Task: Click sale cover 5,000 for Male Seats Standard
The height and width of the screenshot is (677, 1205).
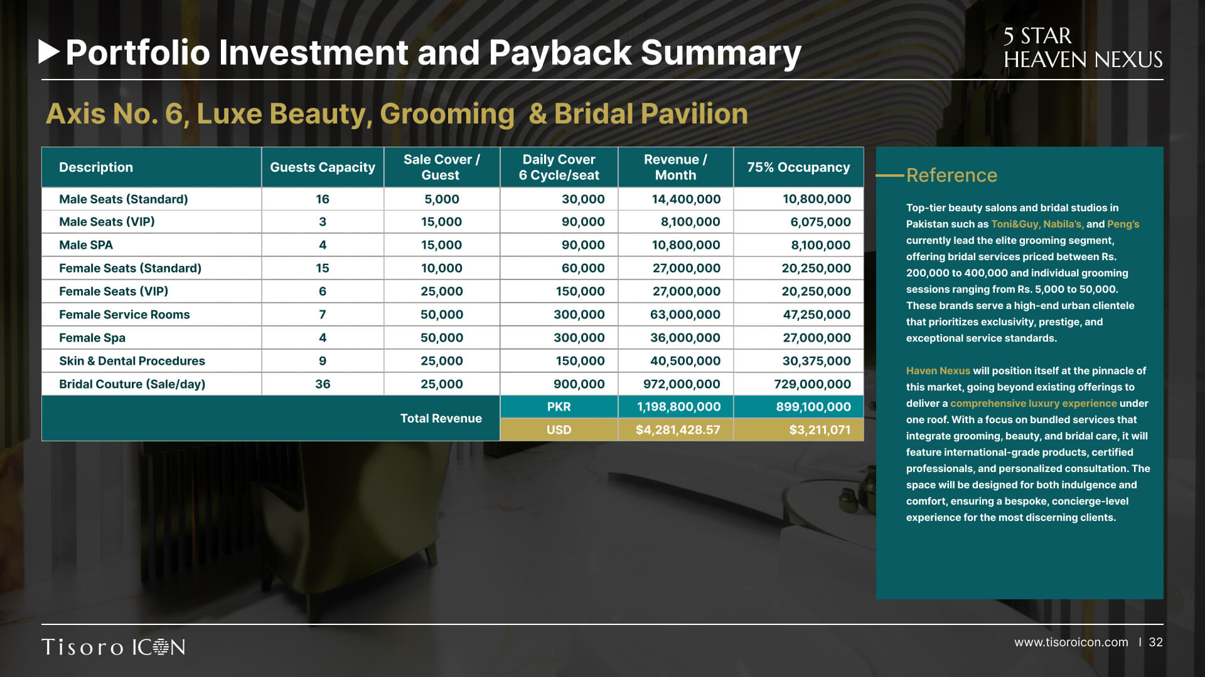Action: tap(442, 199)
